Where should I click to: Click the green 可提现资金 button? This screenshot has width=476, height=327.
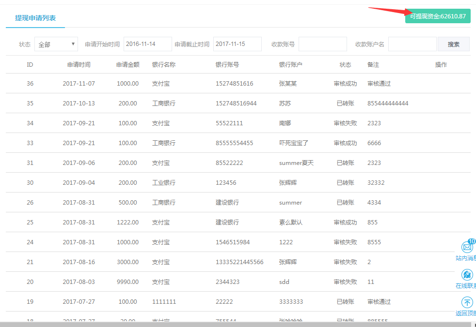tap(438, 16)
